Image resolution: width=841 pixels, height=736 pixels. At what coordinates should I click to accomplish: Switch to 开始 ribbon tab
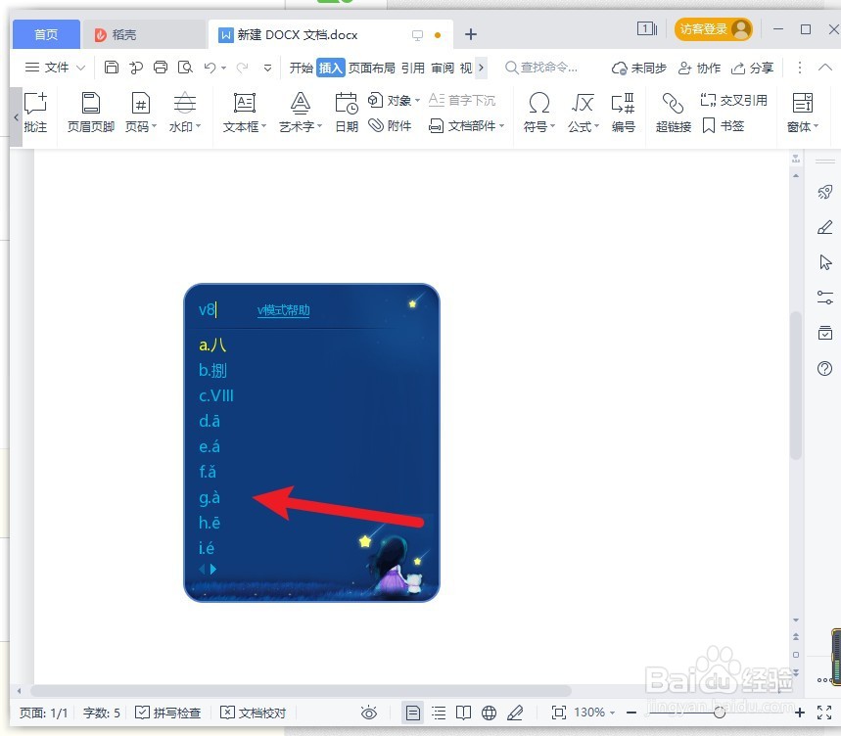pyautogui.click(x=302, y=68)
